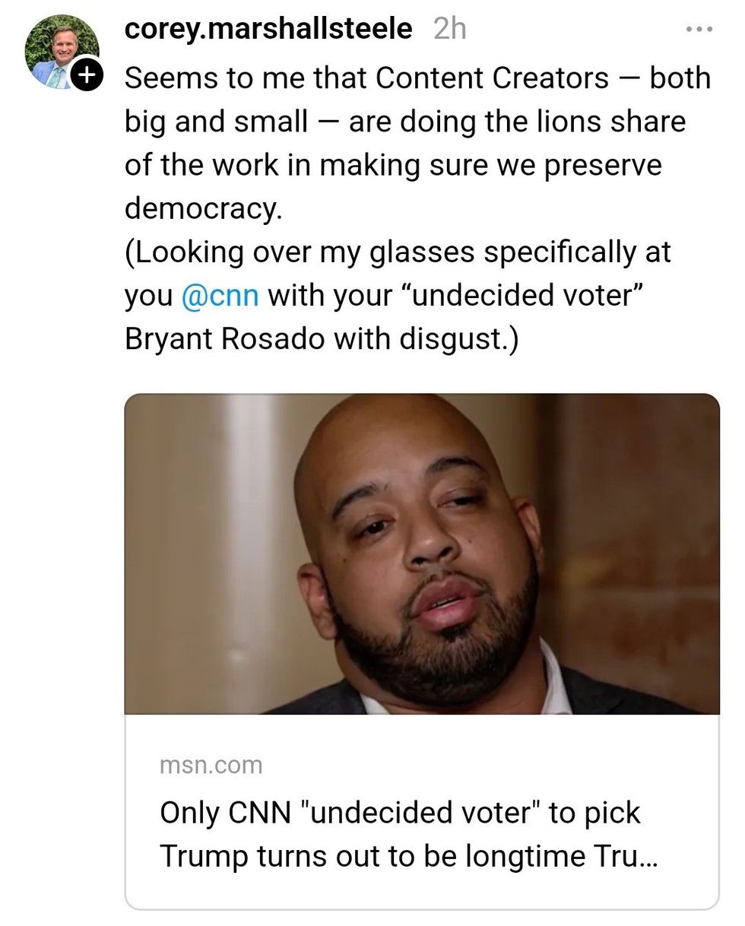
Task: Open the three-dot more options menu
Action: (698, 30)
